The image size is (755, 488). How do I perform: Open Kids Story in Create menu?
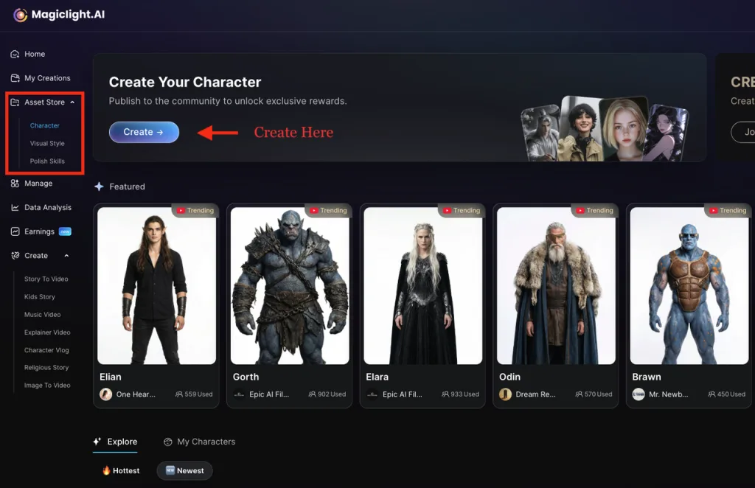click(40, 297)
